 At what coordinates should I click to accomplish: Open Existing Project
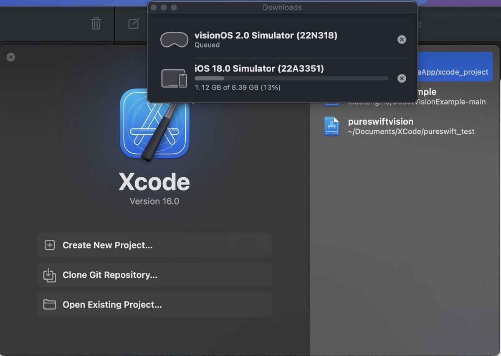click(154, 304)
